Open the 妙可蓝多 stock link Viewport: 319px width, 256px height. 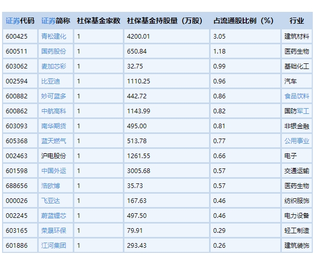point(54,96)
